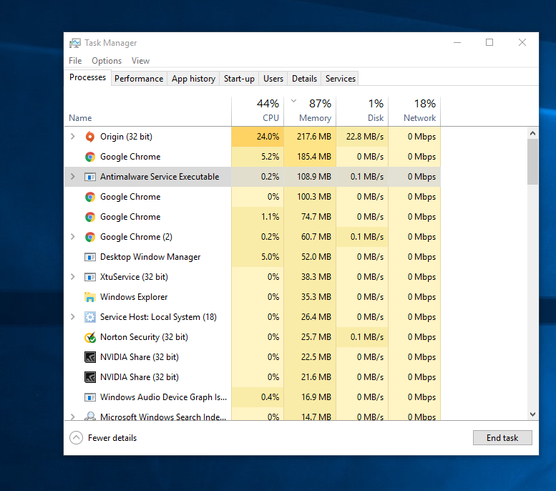
Task: Click the Service Host: Local System gear icon
Action: pyautogui.click(x=90, y=317)
